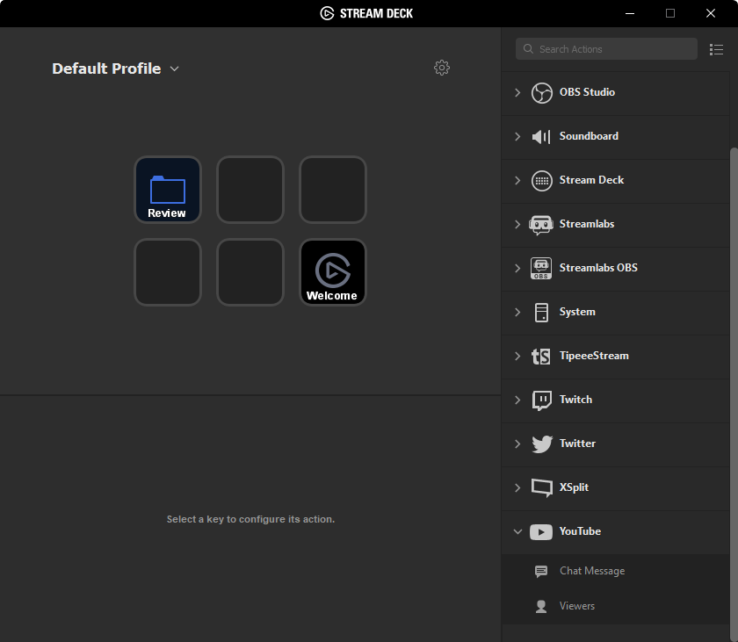Select the empty top-right key
Viewport: 738px width, 642px height.
(x=333, y=190)
